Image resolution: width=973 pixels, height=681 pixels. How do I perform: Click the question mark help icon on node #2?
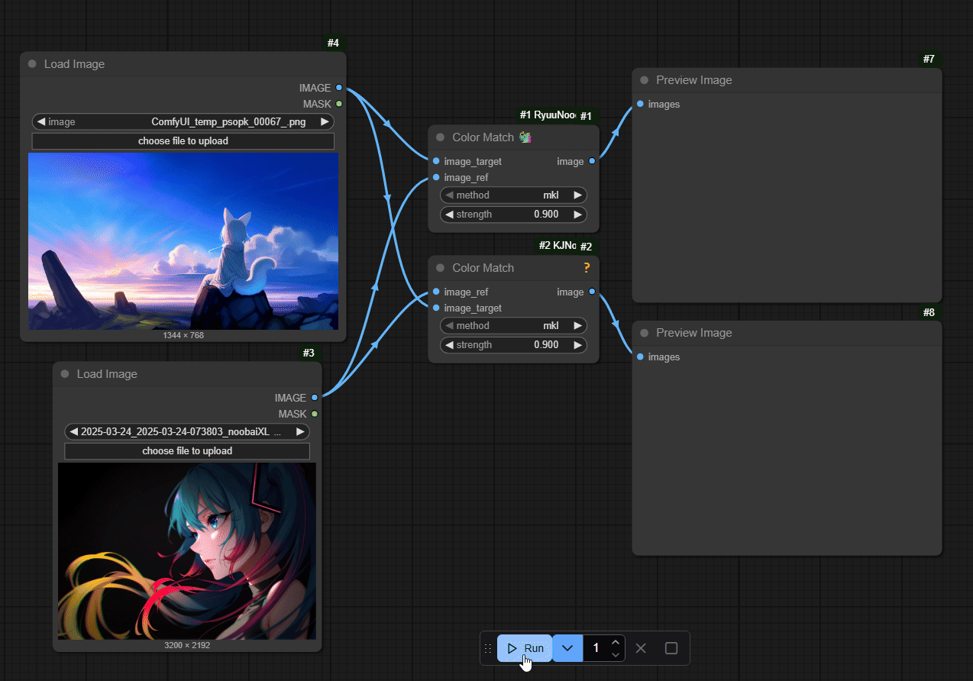pos(587,268)
